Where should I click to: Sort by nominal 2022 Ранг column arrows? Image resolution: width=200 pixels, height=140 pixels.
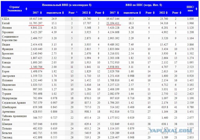click(103, 13)
